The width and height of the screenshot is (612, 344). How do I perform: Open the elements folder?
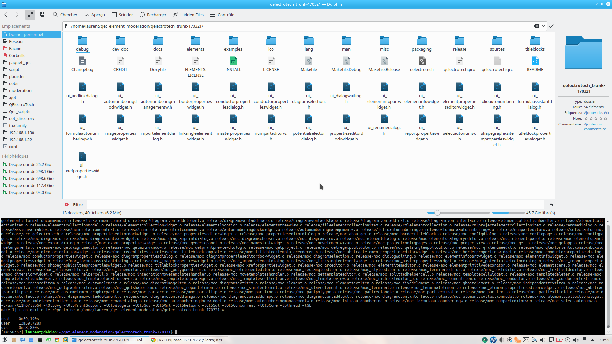195,44
